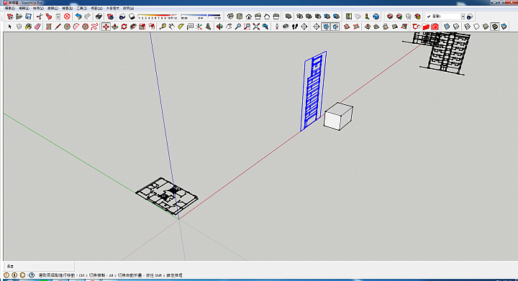Click the Undo blue arrow

[x=78, y=16]
